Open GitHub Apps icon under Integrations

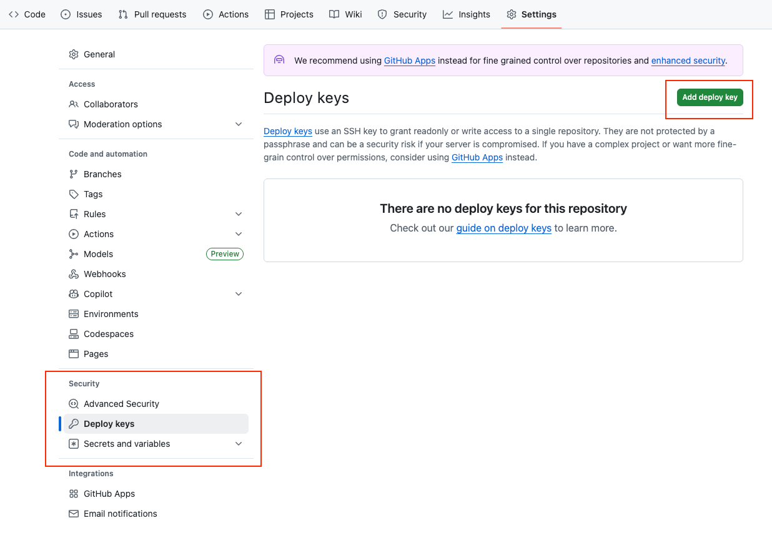(74, 494)
